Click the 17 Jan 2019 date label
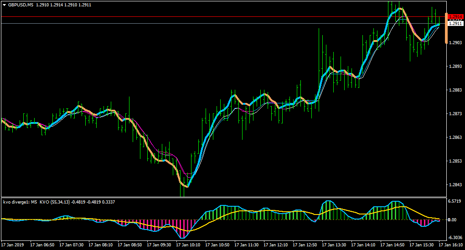This screenshot has width=465, height=250. click(x=12, y=245)
